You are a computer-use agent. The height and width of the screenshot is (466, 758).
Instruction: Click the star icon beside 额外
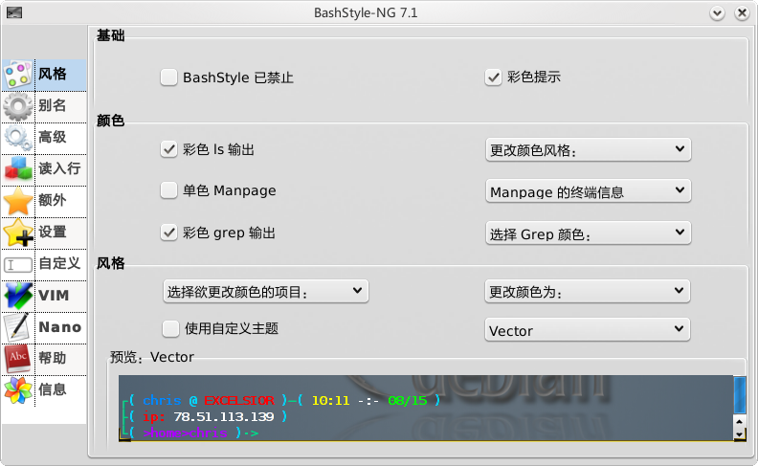coord(18,201)
